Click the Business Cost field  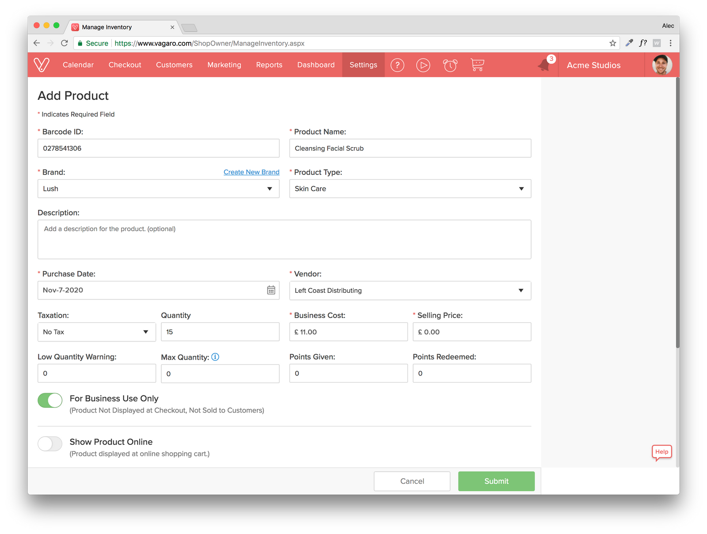349,332
